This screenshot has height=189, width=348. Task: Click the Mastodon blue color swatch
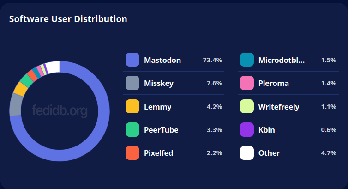point(132,60)
